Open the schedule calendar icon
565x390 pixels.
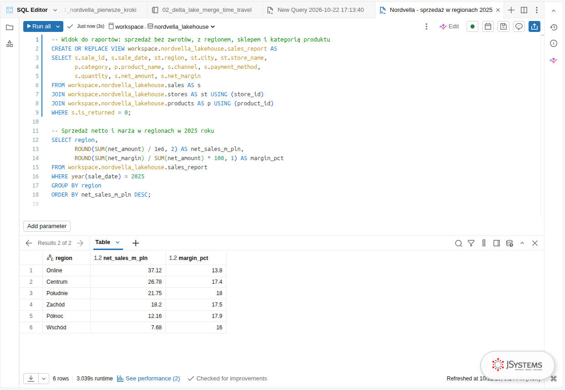click(x=488, y=26)
